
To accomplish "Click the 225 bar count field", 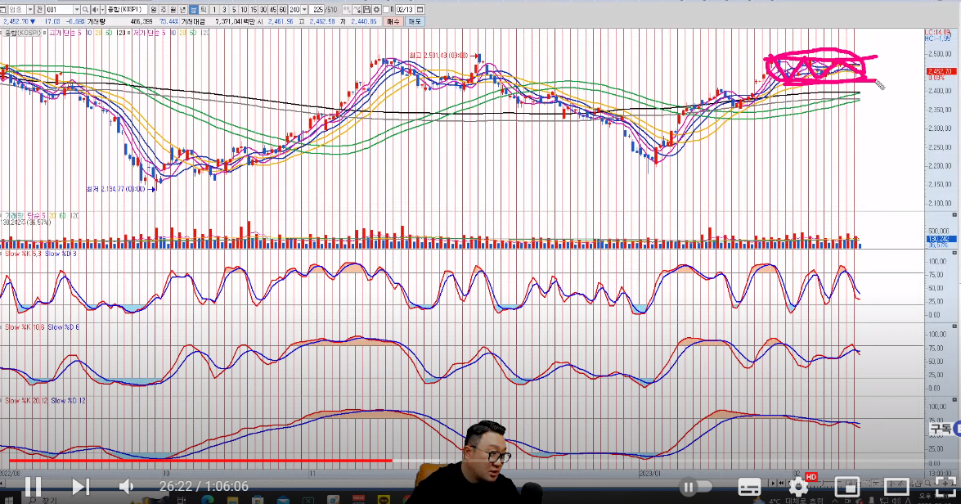I will [317, 10].
